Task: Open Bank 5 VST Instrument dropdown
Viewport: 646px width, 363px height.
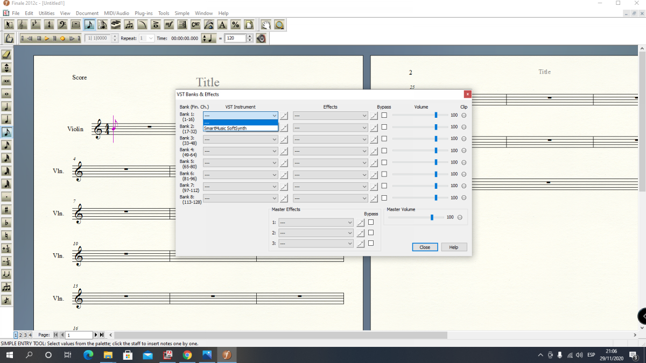Action: pyautogui.click(x=241, y=163)
